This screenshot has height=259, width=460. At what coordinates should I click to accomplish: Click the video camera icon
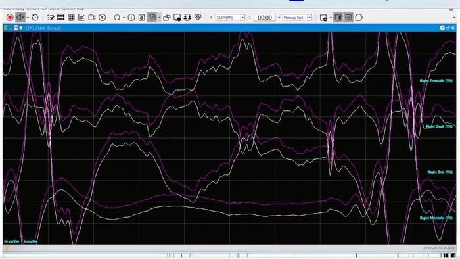click(x=92, y=18)
